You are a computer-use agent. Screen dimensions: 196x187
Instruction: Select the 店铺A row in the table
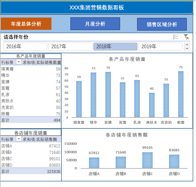(31, 146)
